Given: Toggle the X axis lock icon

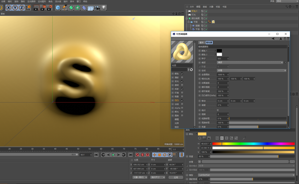Looking at the screenshot, I should point(8,8).
